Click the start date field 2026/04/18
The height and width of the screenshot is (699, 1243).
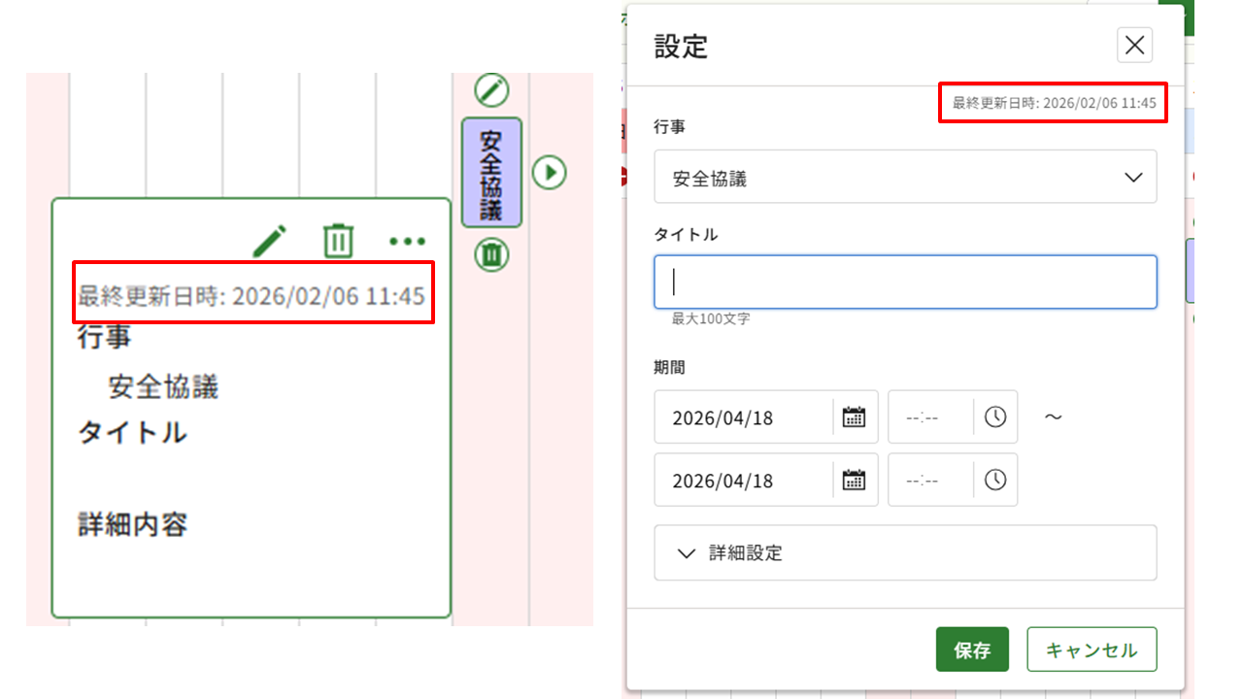tap(743, 417)
